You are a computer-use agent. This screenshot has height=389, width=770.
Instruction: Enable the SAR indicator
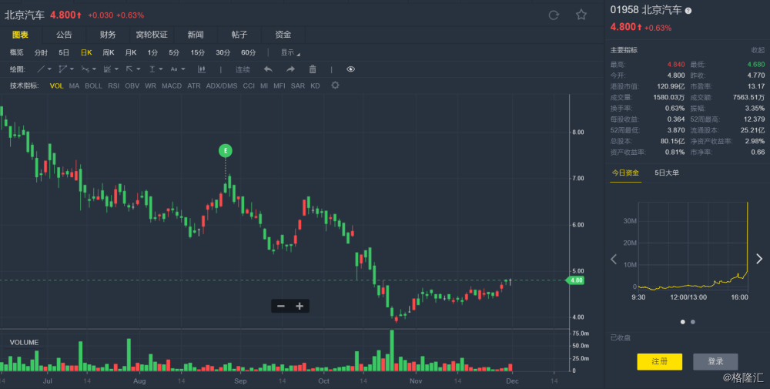point(297,86)
